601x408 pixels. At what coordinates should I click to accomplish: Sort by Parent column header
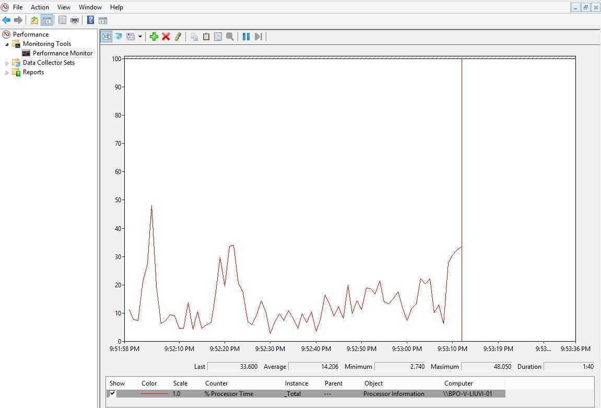click(341, 383)
